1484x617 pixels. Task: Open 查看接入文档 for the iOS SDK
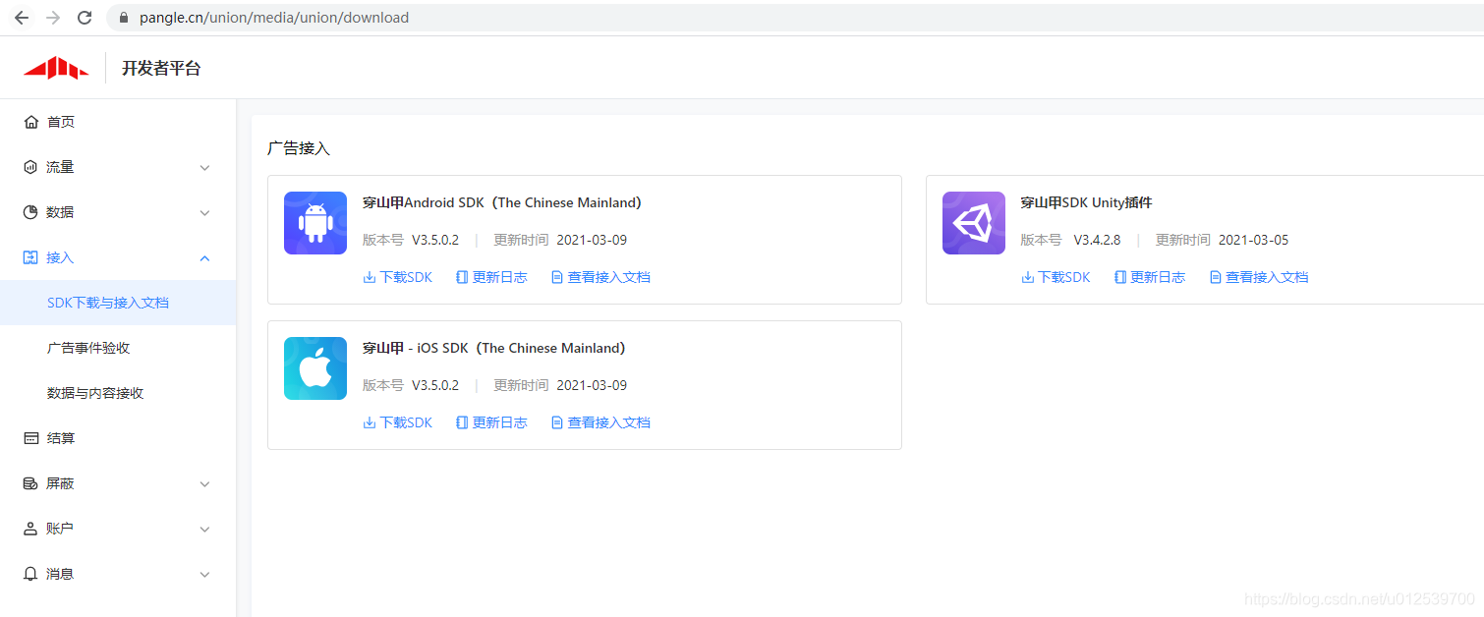coord(599,421)
